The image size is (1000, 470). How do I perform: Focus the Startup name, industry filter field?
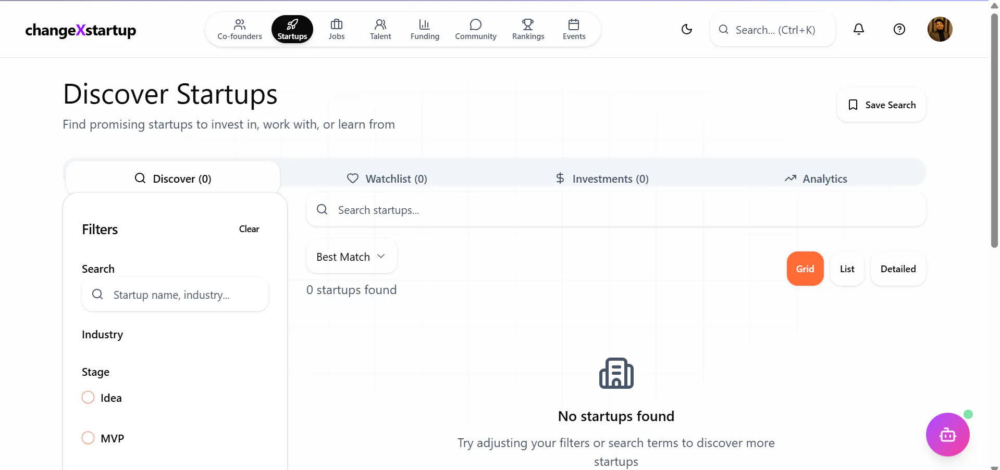point(175,295)
